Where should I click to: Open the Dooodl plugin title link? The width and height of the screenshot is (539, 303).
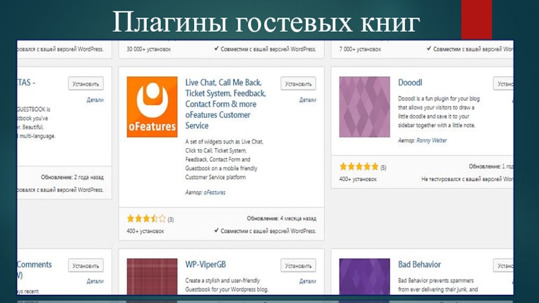(410, 82)
